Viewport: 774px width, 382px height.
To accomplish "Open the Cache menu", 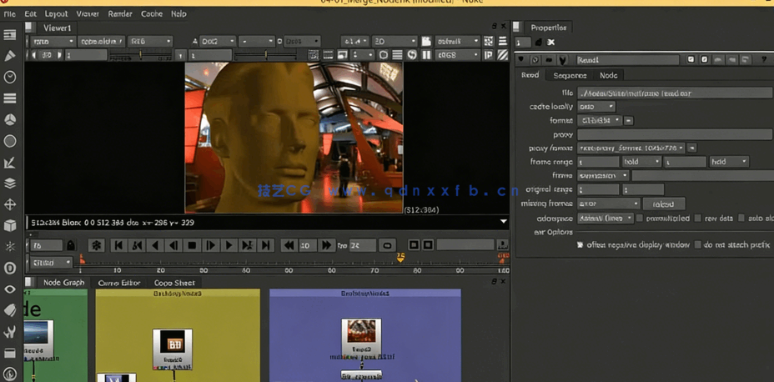I will point(152,14).
